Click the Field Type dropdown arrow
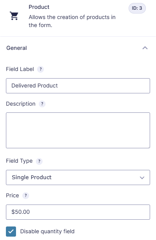This screenshot has height=240, width=156. coord(142,178)
